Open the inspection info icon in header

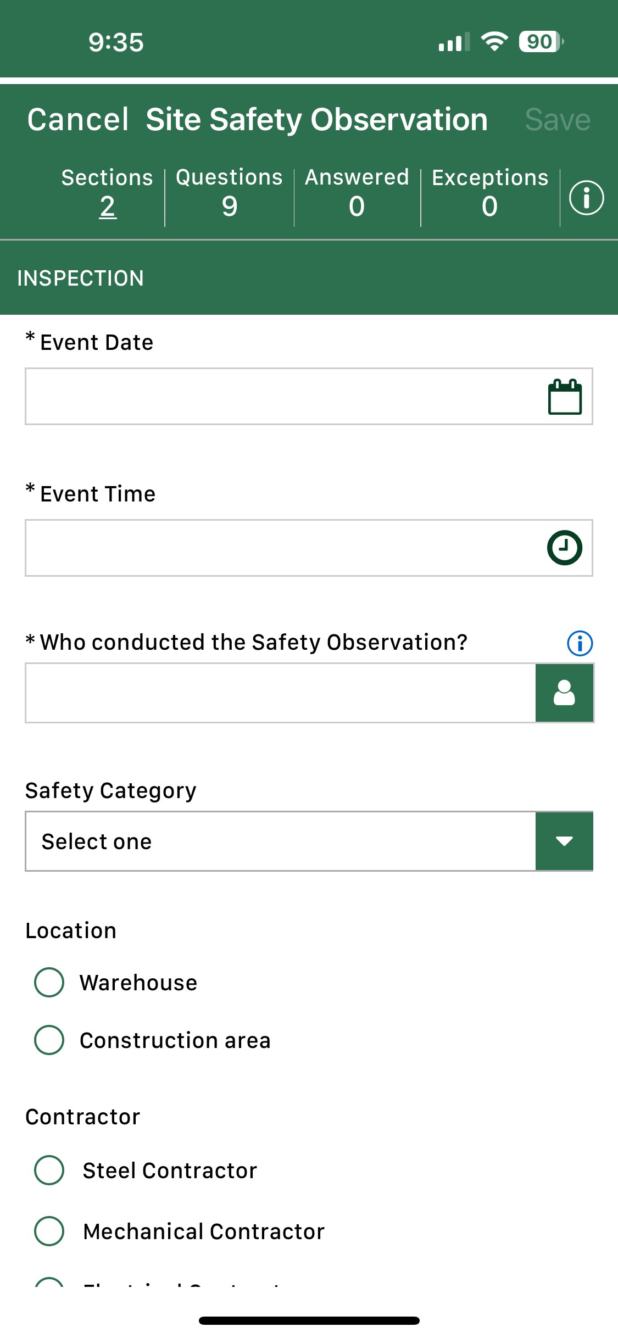(586, 198)
